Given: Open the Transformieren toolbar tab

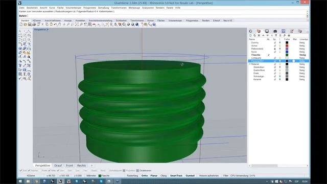Looking at the screenshot, I should tap(137, 20).
